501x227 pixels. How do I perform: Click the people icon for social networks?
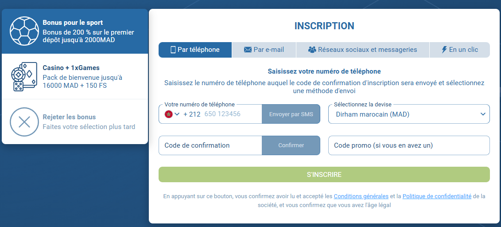pos(312,50)
